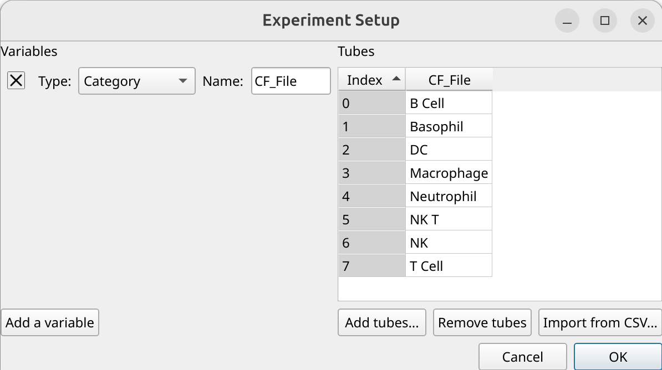Select row index 6 header
662x370 pixels.
[371, 243]
